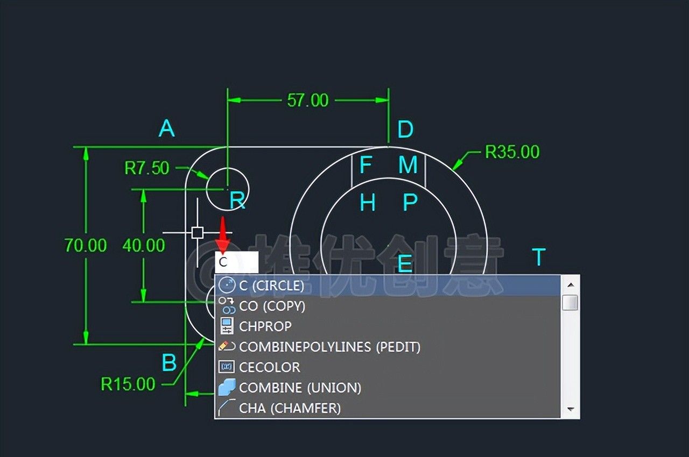Select the R35.00 radius dimension label
The width and height of the screenshot is (689, 457).
coord(512,152)
